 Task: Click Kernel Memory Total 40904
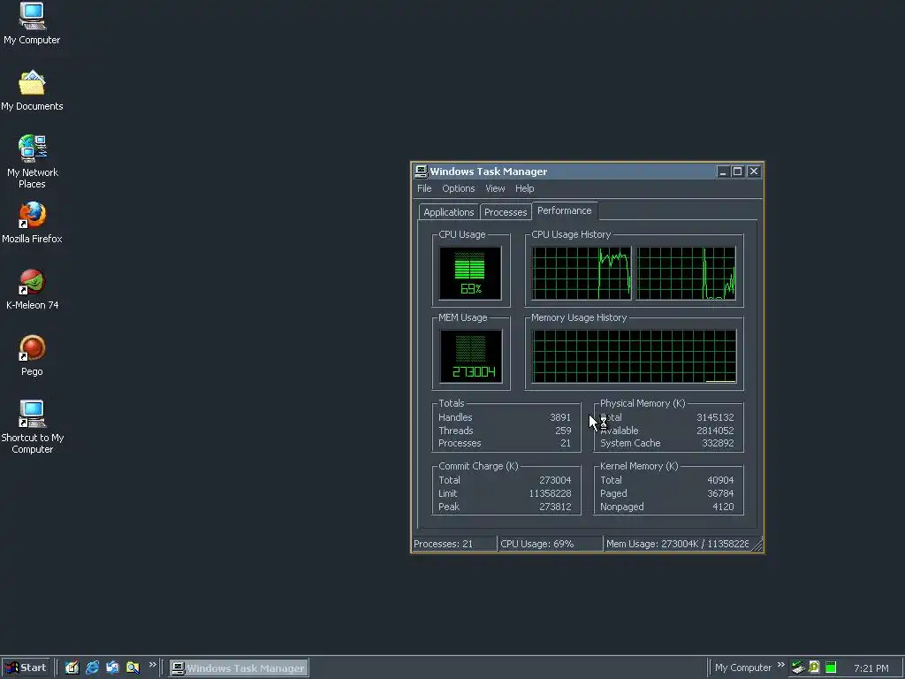coord(720,480)
